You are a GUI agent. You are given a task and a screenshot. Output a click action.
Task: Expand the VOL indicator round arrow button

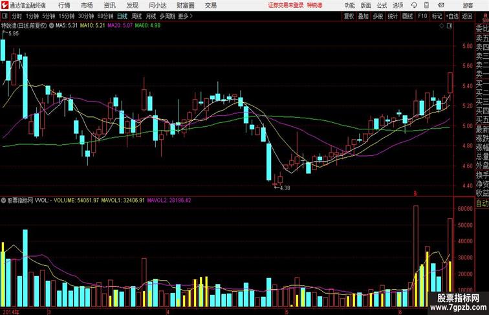(3, 201)
